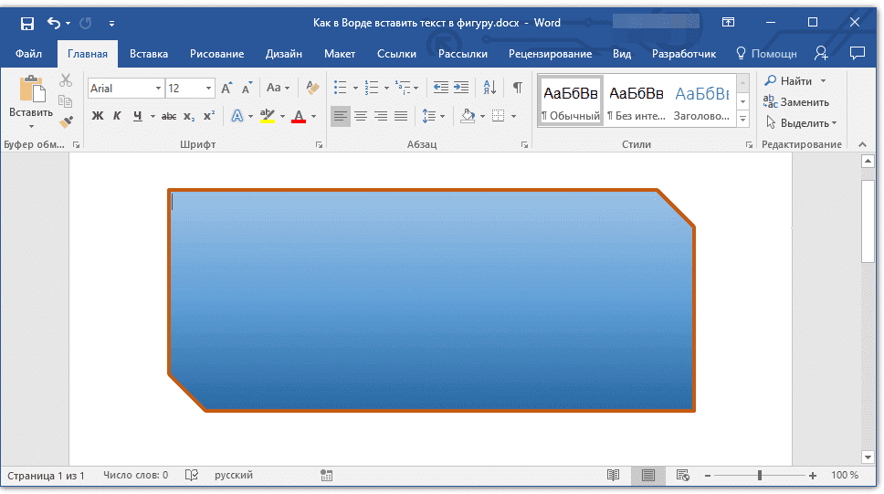Toggle show paragraph marks (¶)
This screenshot has height=494, width=884.
pyautogui.click(x=518, y=89)
